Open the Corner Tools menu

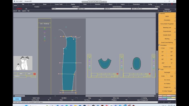point(59,4)
